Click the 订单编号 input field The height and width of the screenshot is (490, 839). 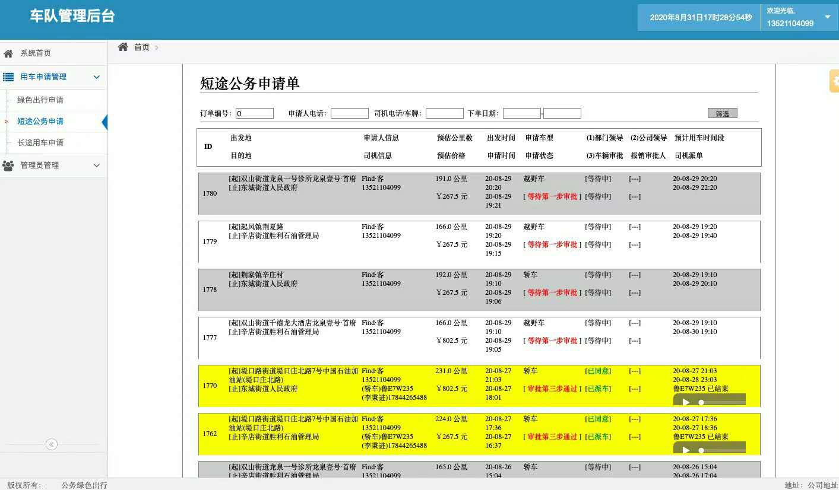(x=255, y=113)
